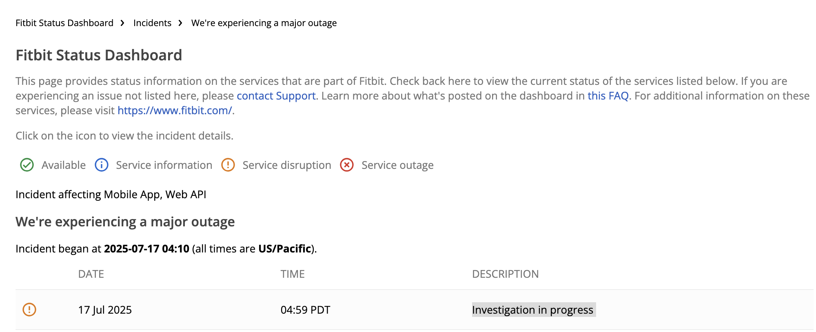Visit the https://www.fitbit.com/ link
This screenshot has height=332, width=816.
coord(175,111)
